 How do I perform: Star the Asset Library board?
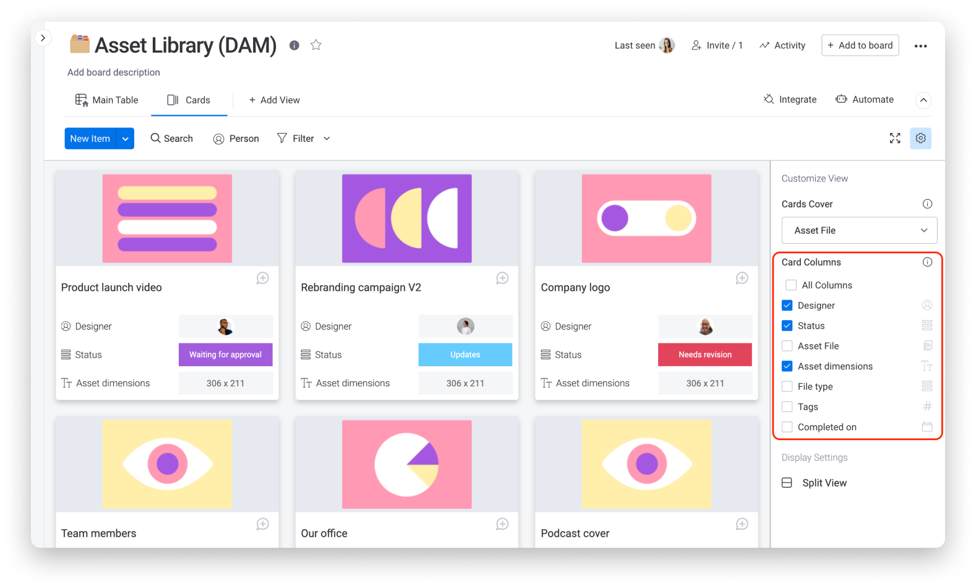point(316,45)
